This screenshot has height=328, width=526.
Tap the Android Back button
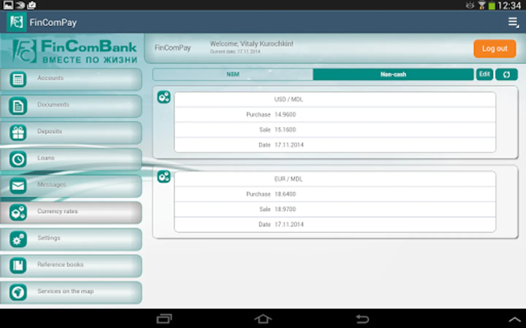(362, 319)
